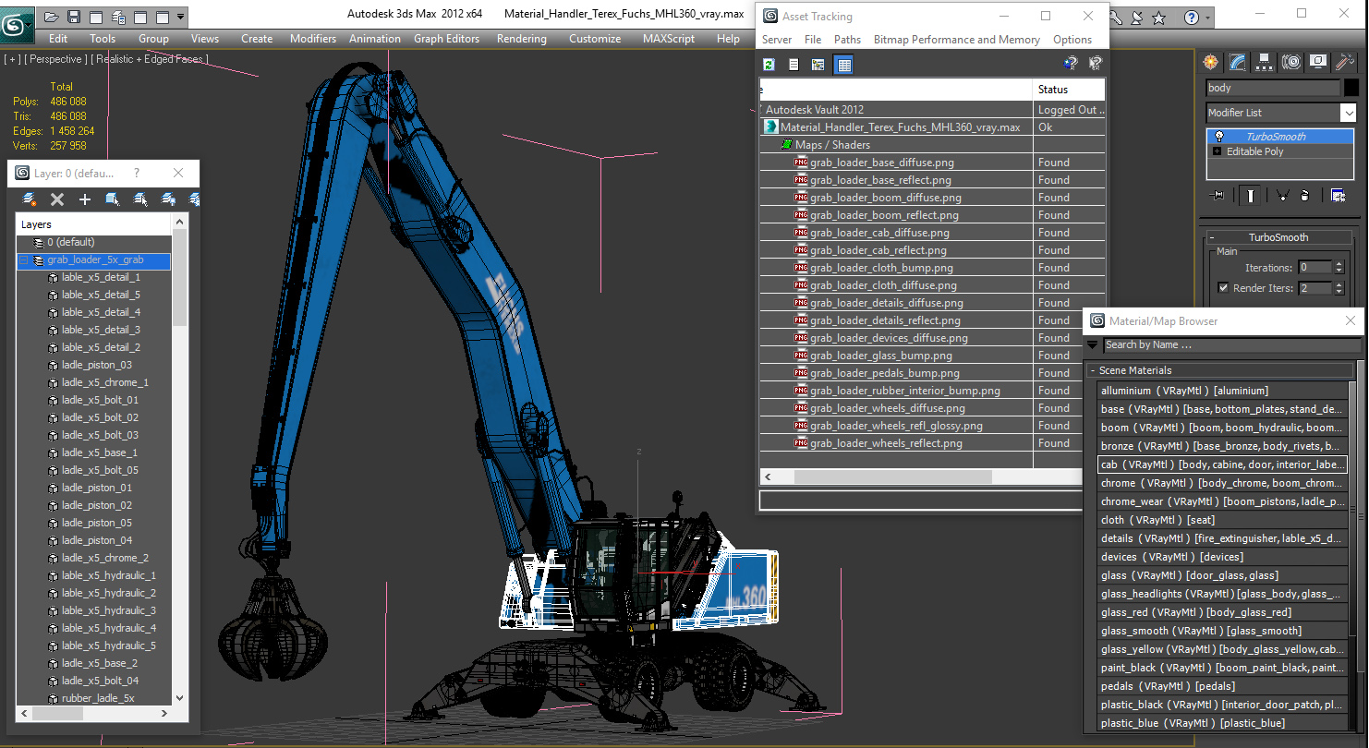1369x748 pixels.
Task: Select lable_x5_detail_1 in layer list
Action: coord(101,278)
